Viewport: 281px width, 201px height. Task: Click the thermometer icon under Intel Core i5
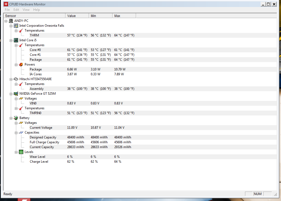[21, 45]
